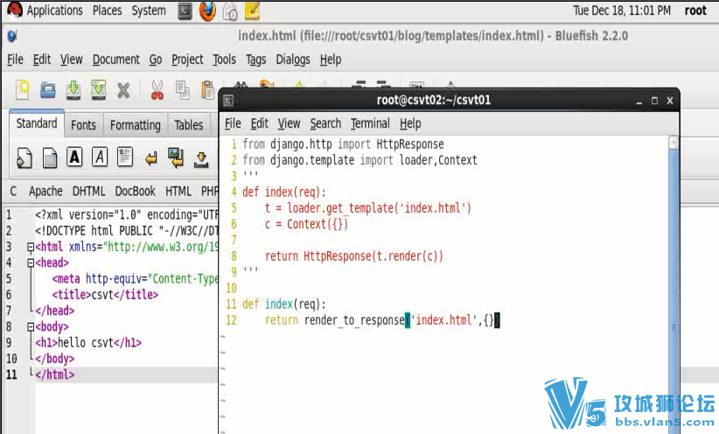Image resolution: width=719 pixels, height=434 pixels.
Task: Select the DocBook tab
Action: point(135,191)
